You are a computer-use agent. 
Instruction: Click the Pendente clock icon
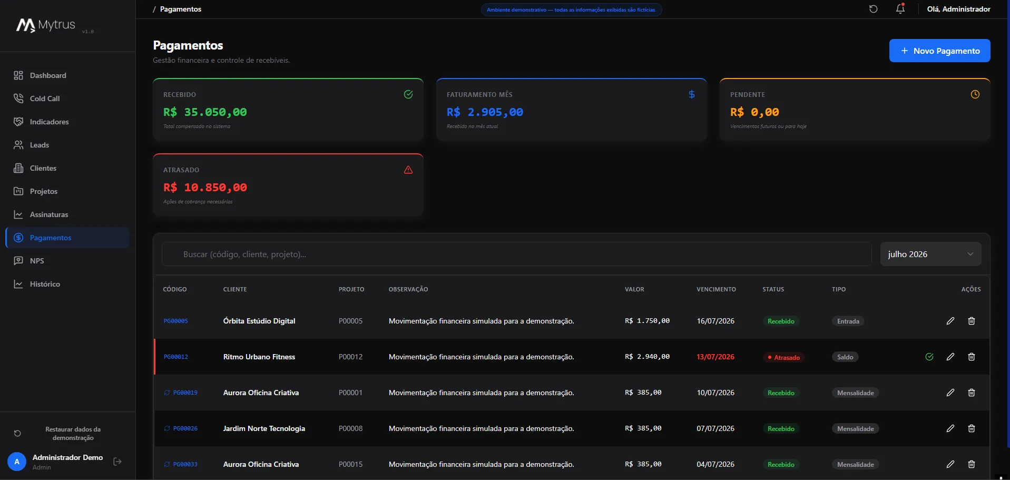[x=975, y=94]
